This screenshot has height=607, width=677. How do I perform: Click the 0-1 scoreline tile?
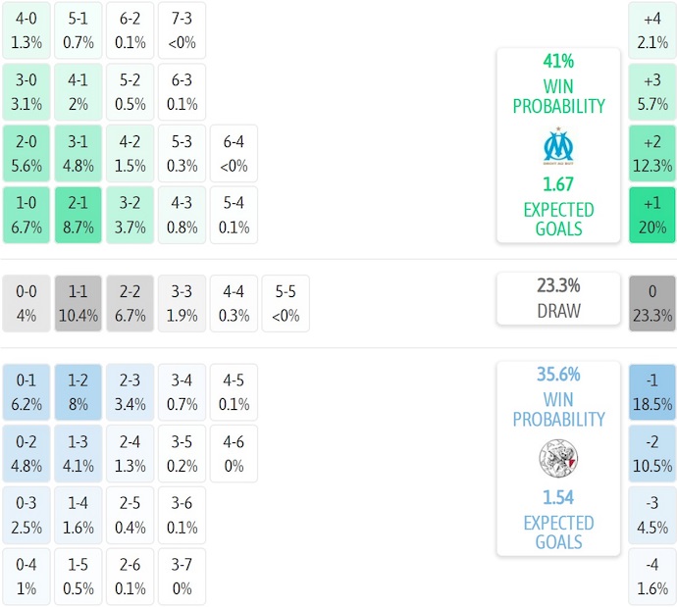(26, 391)
